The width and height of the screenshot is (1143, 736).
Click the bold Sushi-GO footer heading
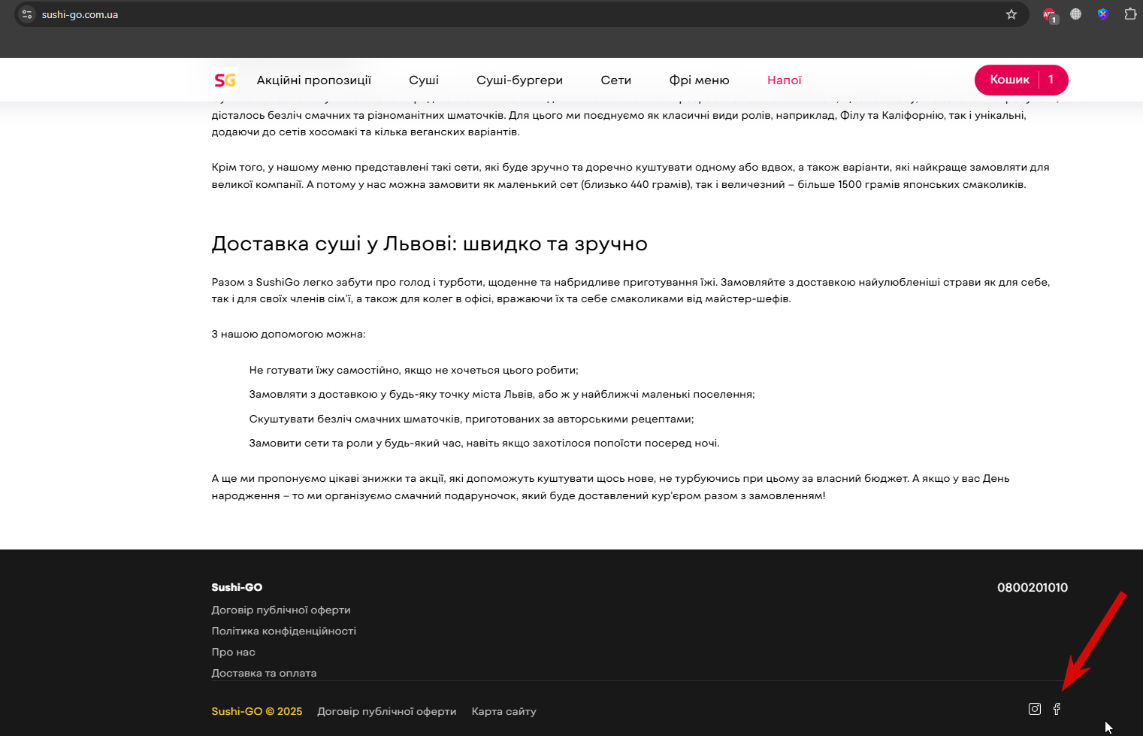tap(237, 587)
